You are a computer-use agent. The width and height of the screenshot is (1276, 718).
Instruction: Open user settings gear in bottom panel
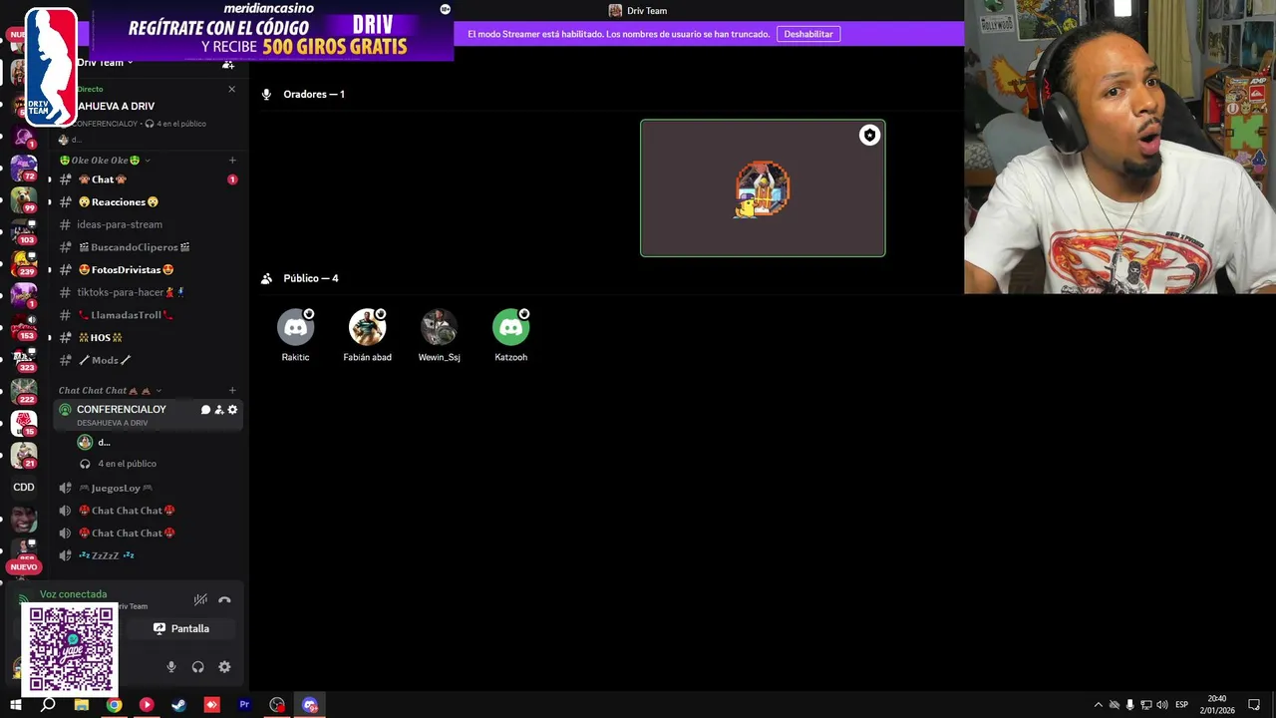tap(224, 667)
